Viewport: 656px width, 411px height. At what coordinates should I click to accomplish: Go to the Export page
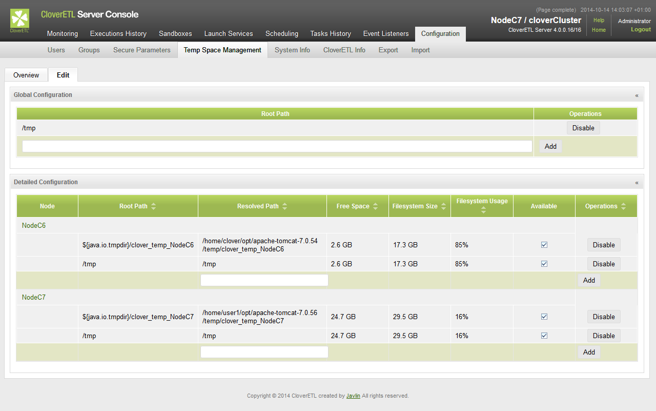(388, 50)
